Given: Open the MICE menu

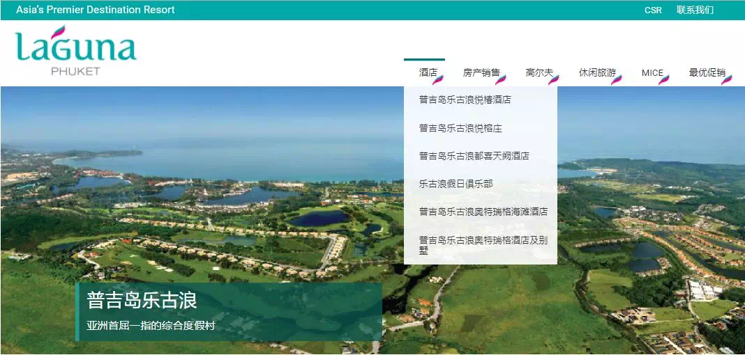Looking at the screenshot, I should [x=652, y=73].
